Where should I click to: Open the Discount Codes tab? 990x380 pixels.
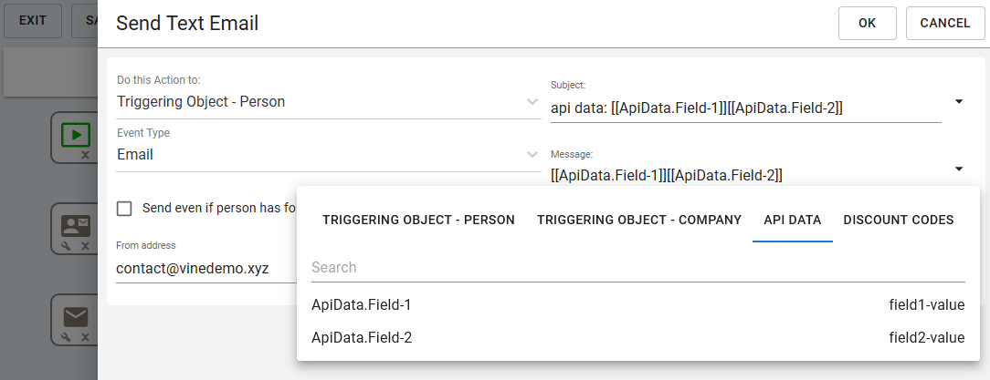899,220
